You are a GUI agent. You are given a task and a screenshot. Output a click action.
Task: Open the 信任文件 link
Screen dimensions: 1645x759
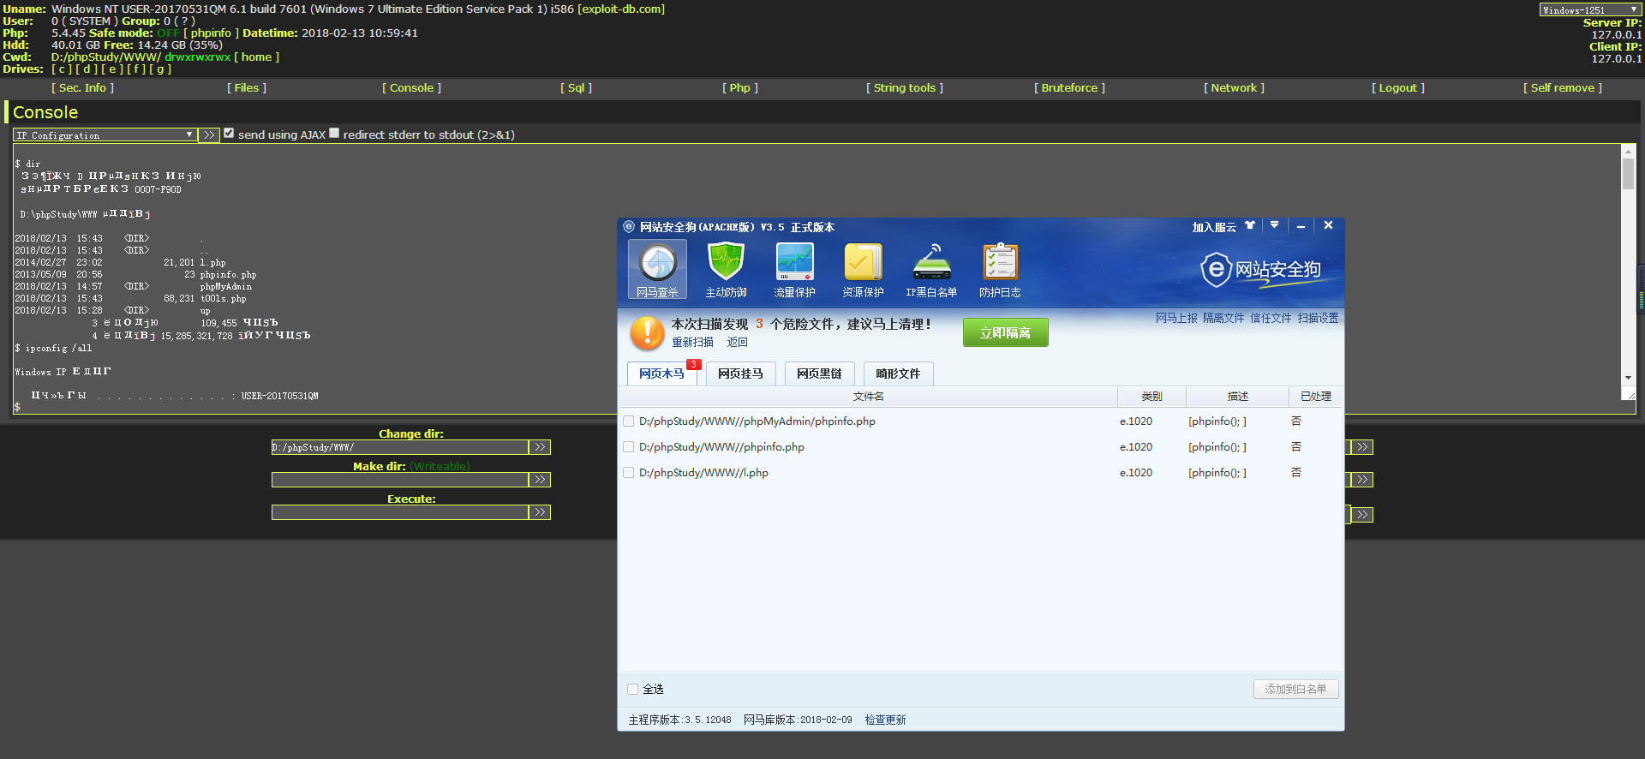1271,318
